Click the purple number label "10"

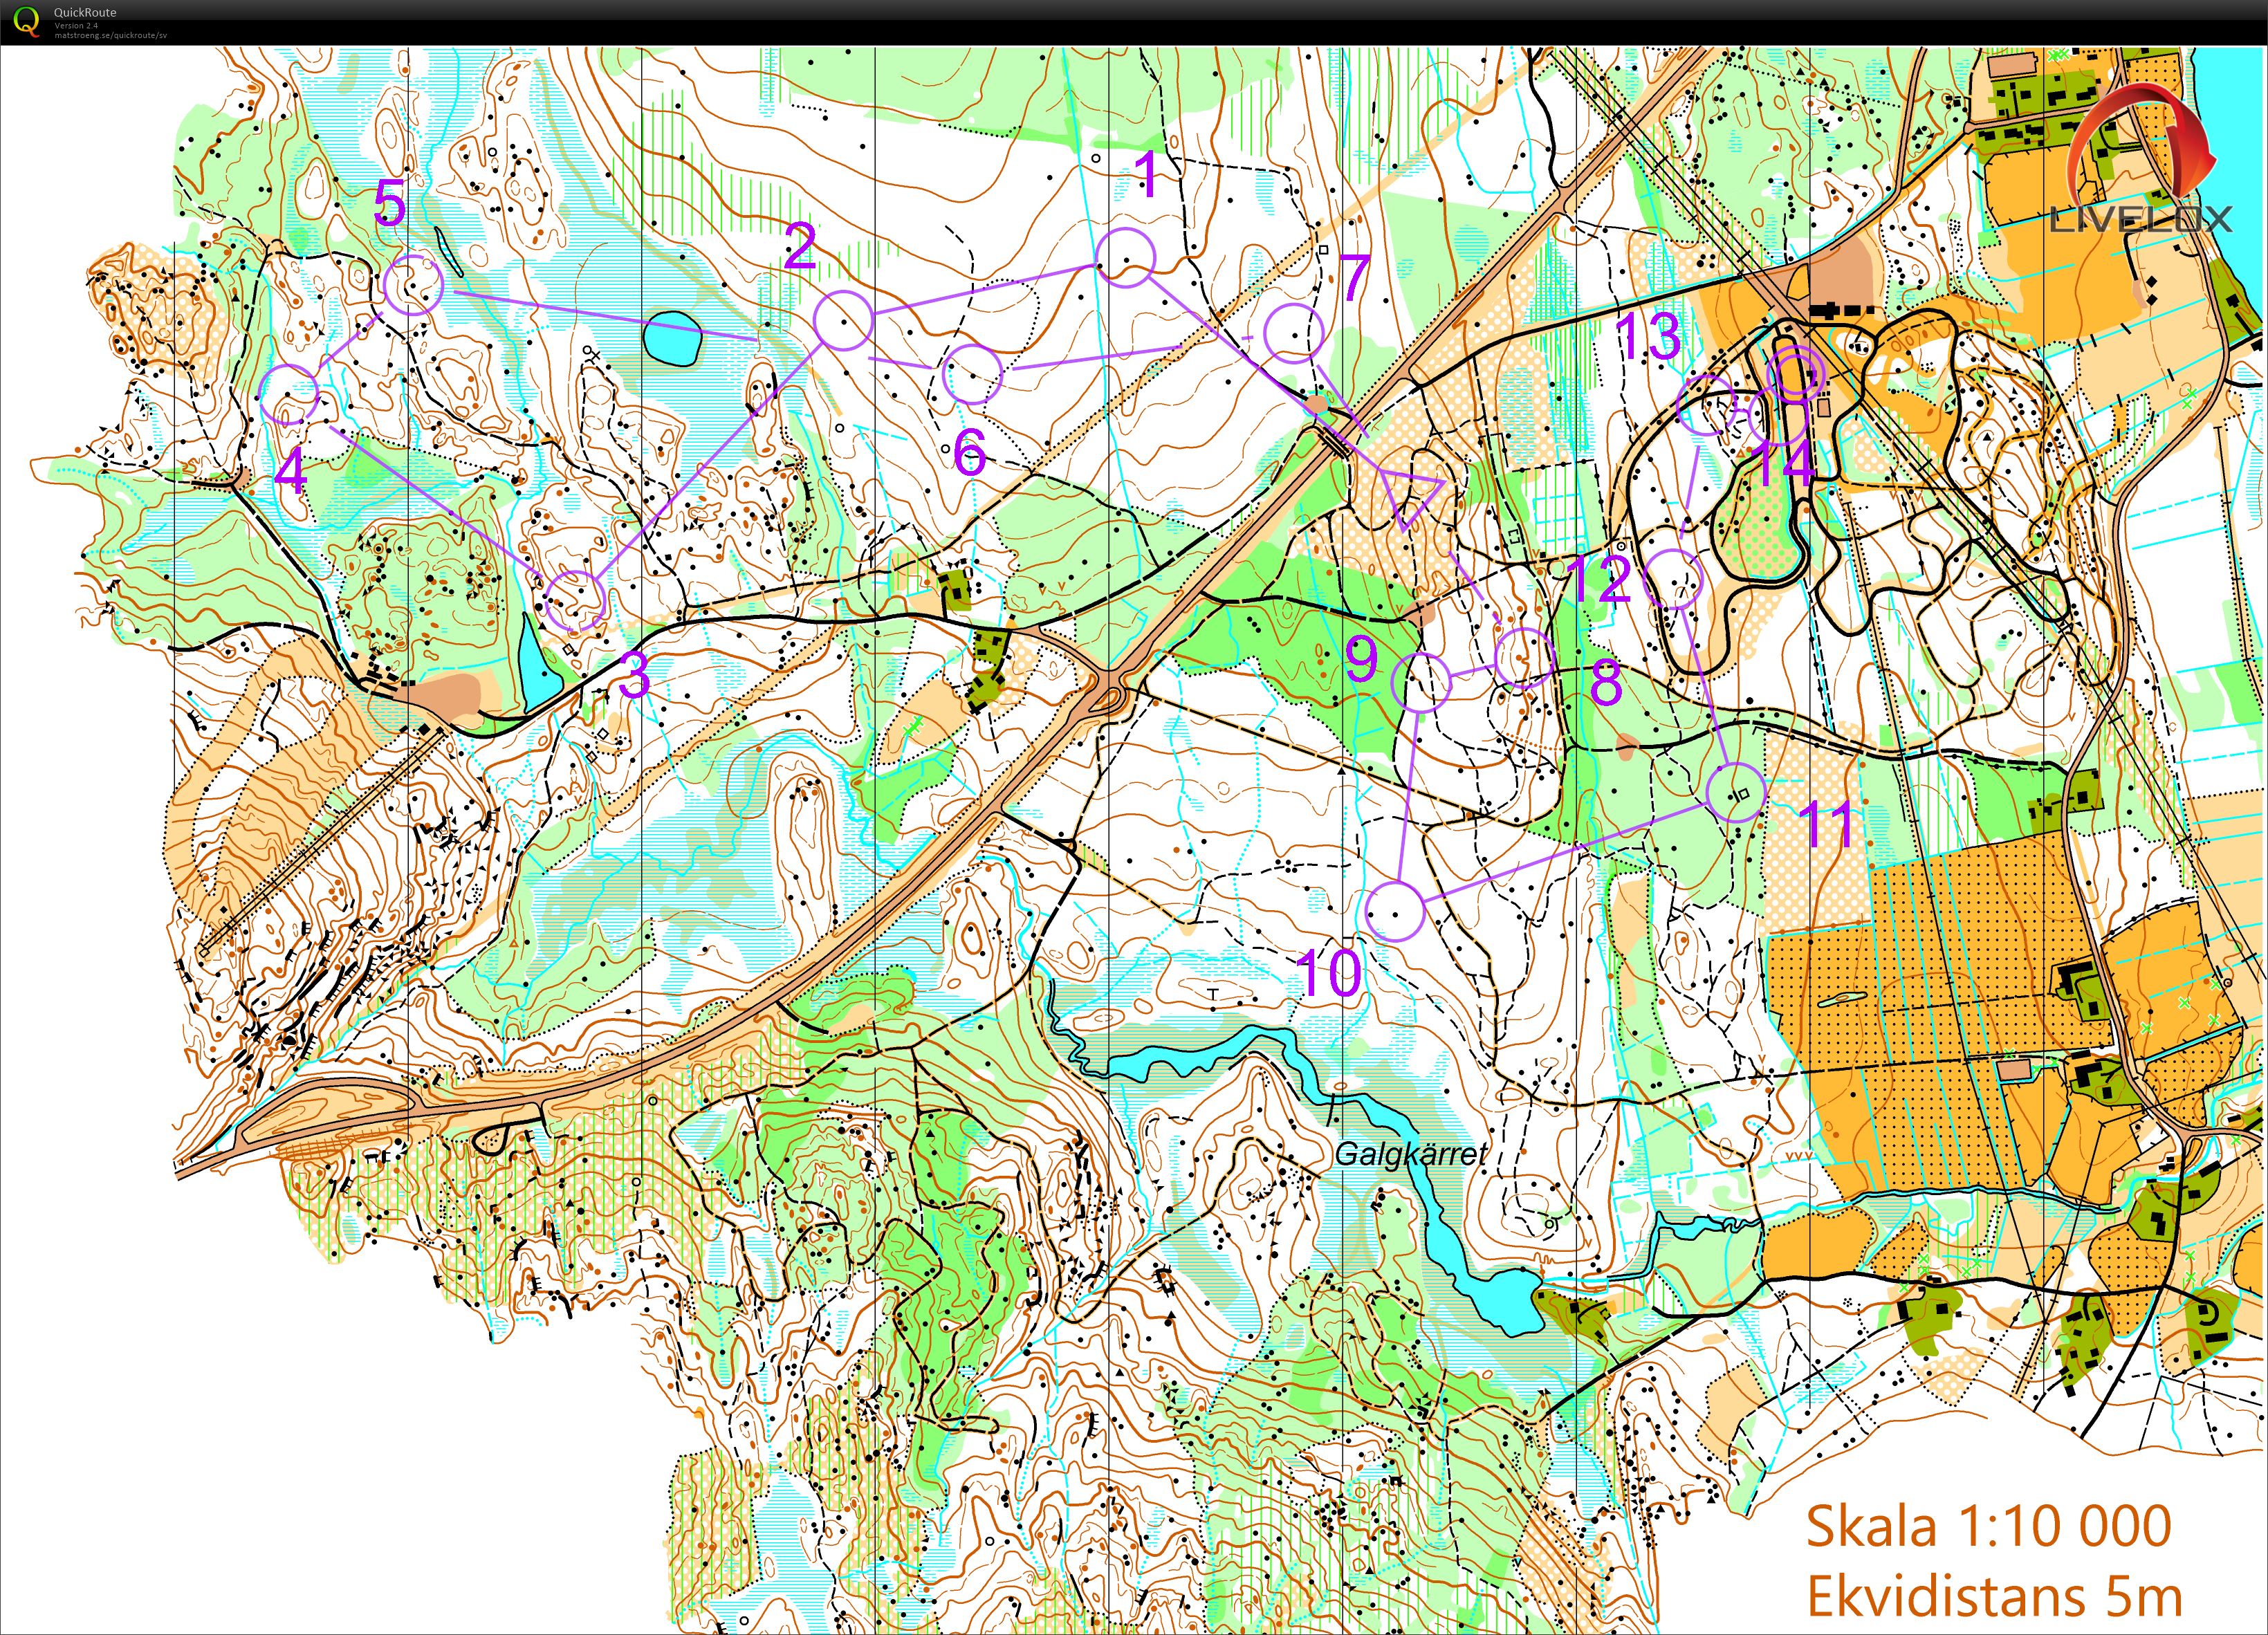tap(1329, 974)
